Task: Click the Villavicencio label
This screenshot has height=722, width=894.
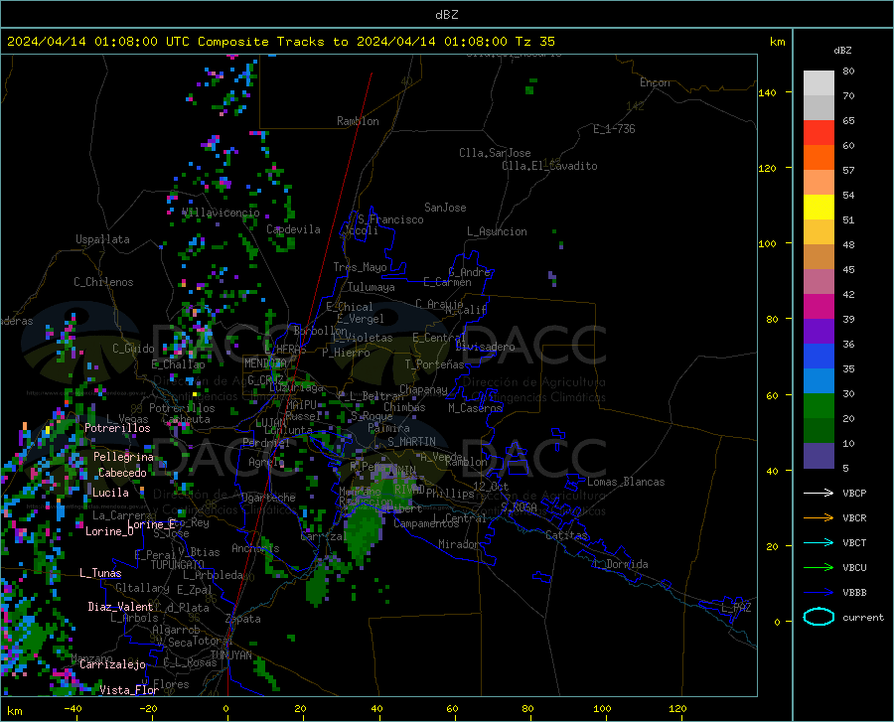Action: 221,213
